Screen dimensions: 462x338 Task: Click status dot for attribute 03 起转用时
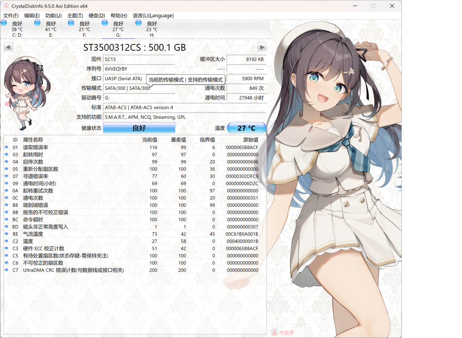pyautogui.click(x=7, y=155)
